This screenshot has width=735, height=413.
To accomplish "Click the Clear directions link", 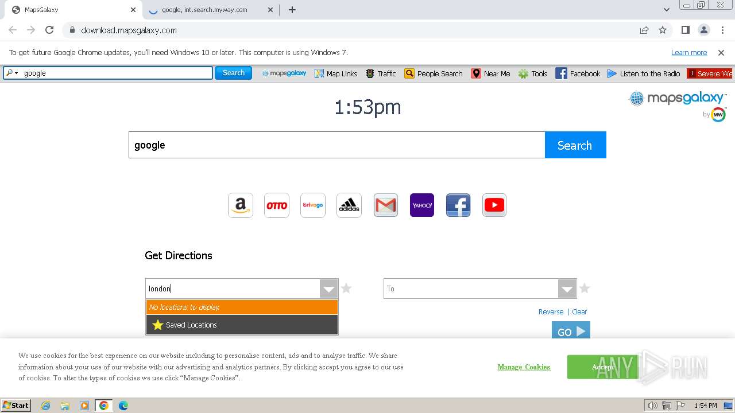I will pos(579,311).
